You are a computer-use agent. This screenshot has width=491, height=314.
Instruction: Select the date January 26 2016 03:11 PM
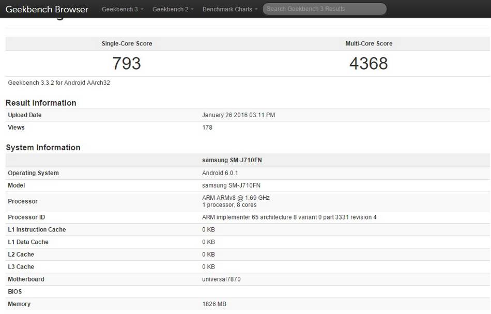(238, 115)
